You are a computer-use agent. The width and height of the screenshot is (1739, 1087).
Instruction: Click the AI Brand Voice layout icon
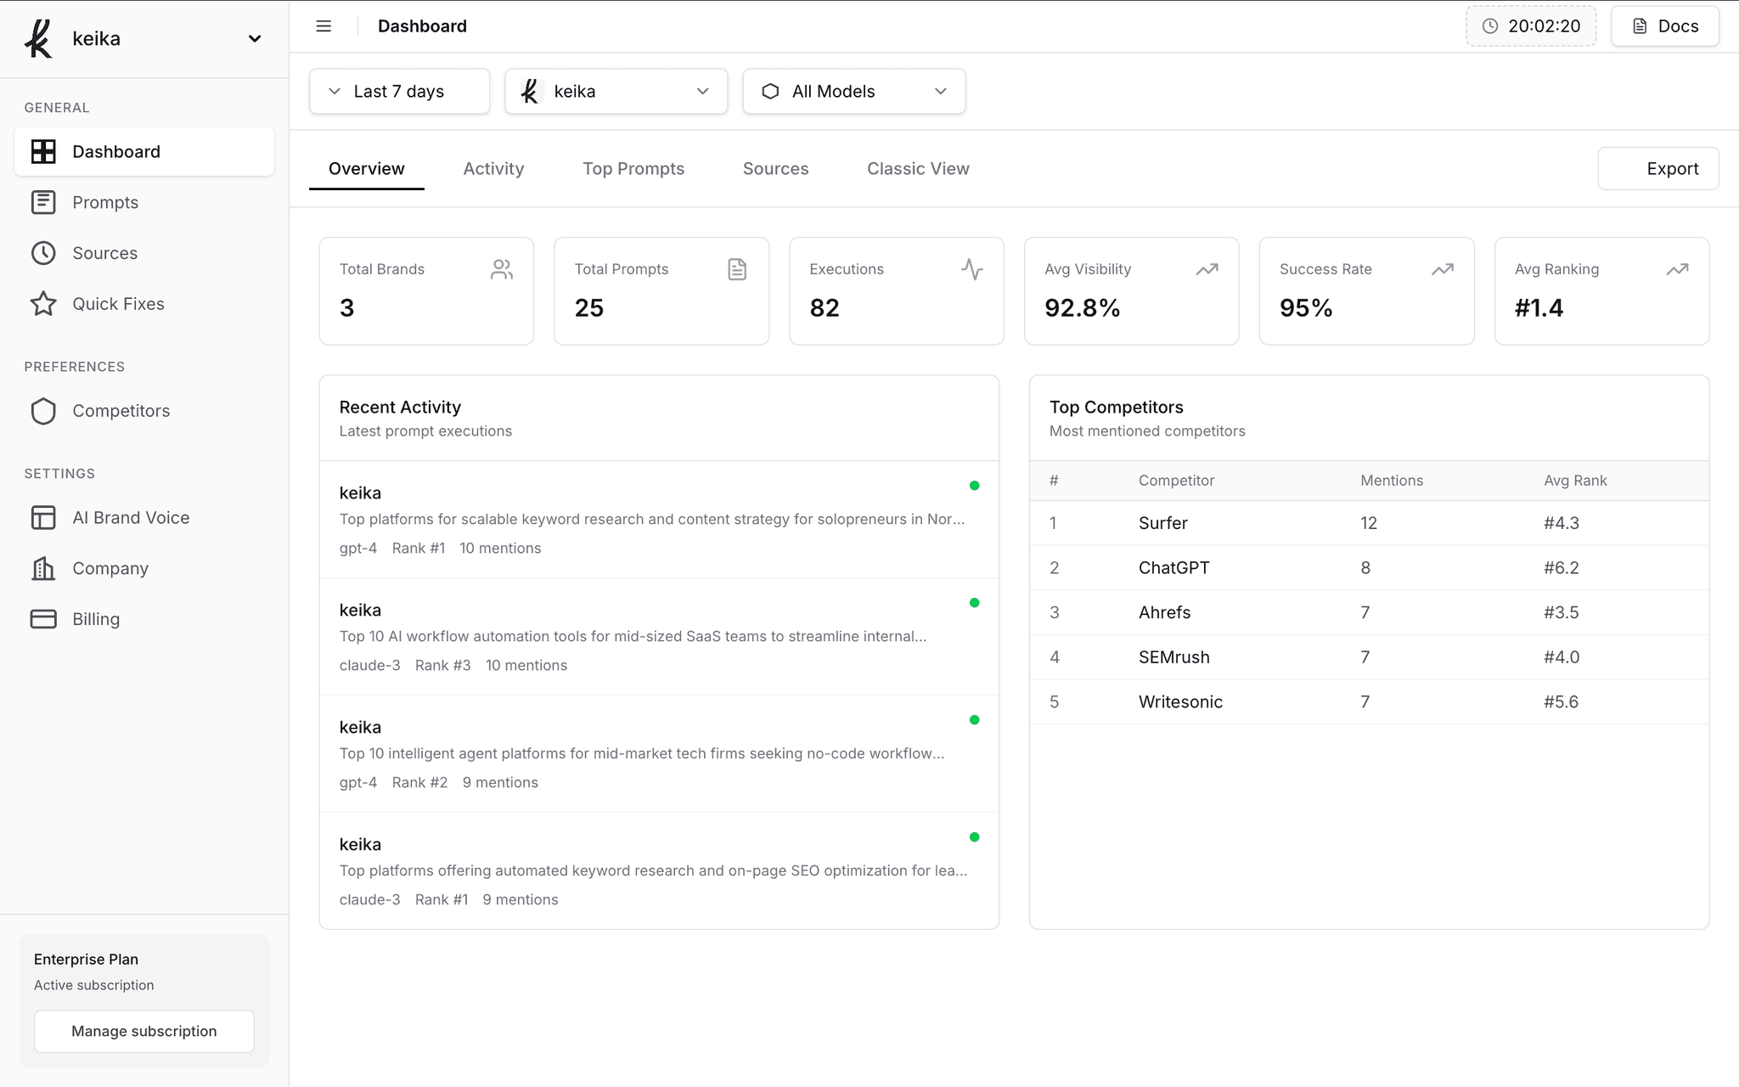(x=43, y=518)
